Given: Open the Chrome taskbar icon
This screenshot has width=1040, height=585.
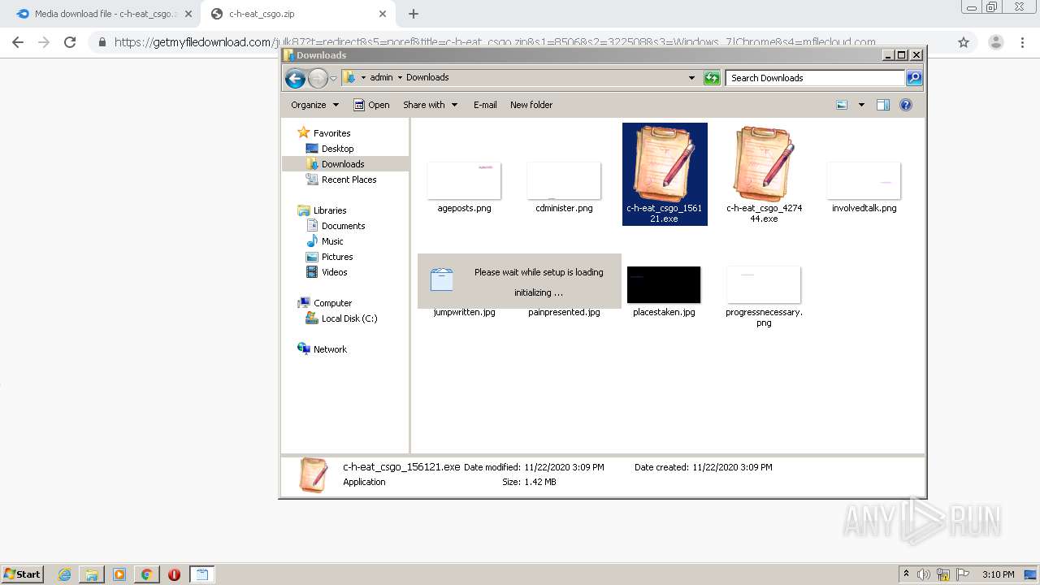Looking at the screenshot, I should click(x=146, y=574).
